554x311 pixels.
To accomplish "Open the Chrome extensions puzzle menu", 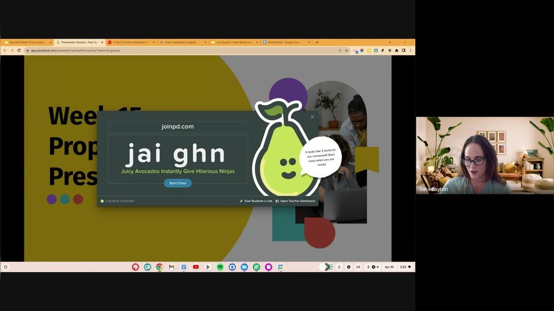I will pos(397,50).
